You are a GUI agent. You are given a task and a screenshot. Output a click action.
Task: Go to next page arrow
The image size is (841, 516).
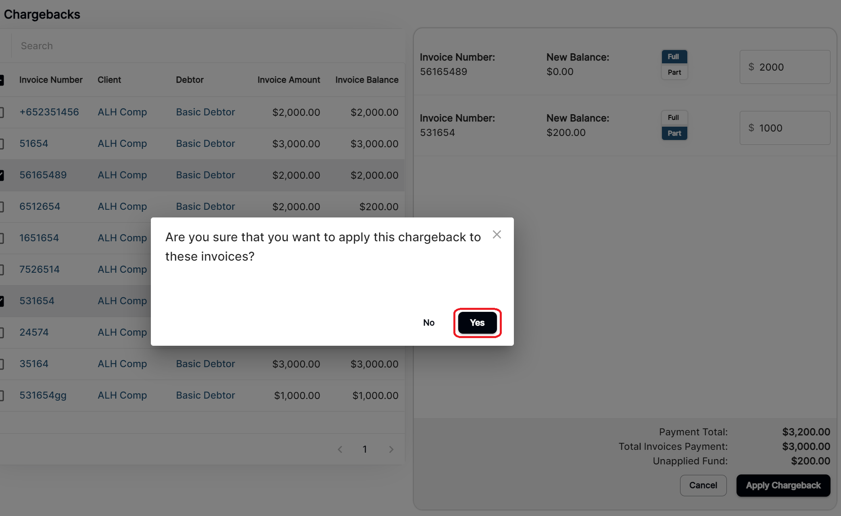point(391,449)
